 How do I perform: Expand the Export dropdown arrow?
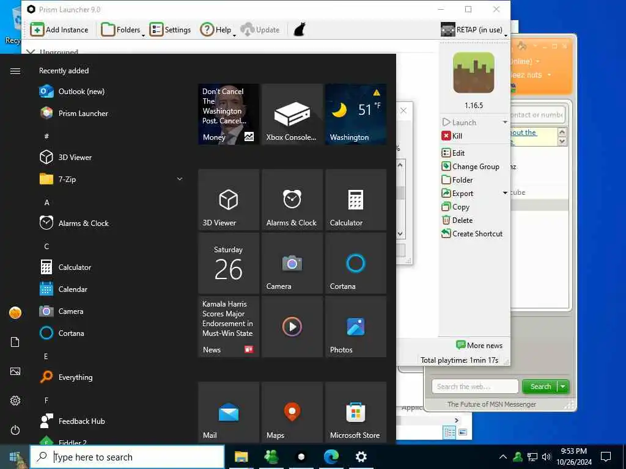click(505, 194)
